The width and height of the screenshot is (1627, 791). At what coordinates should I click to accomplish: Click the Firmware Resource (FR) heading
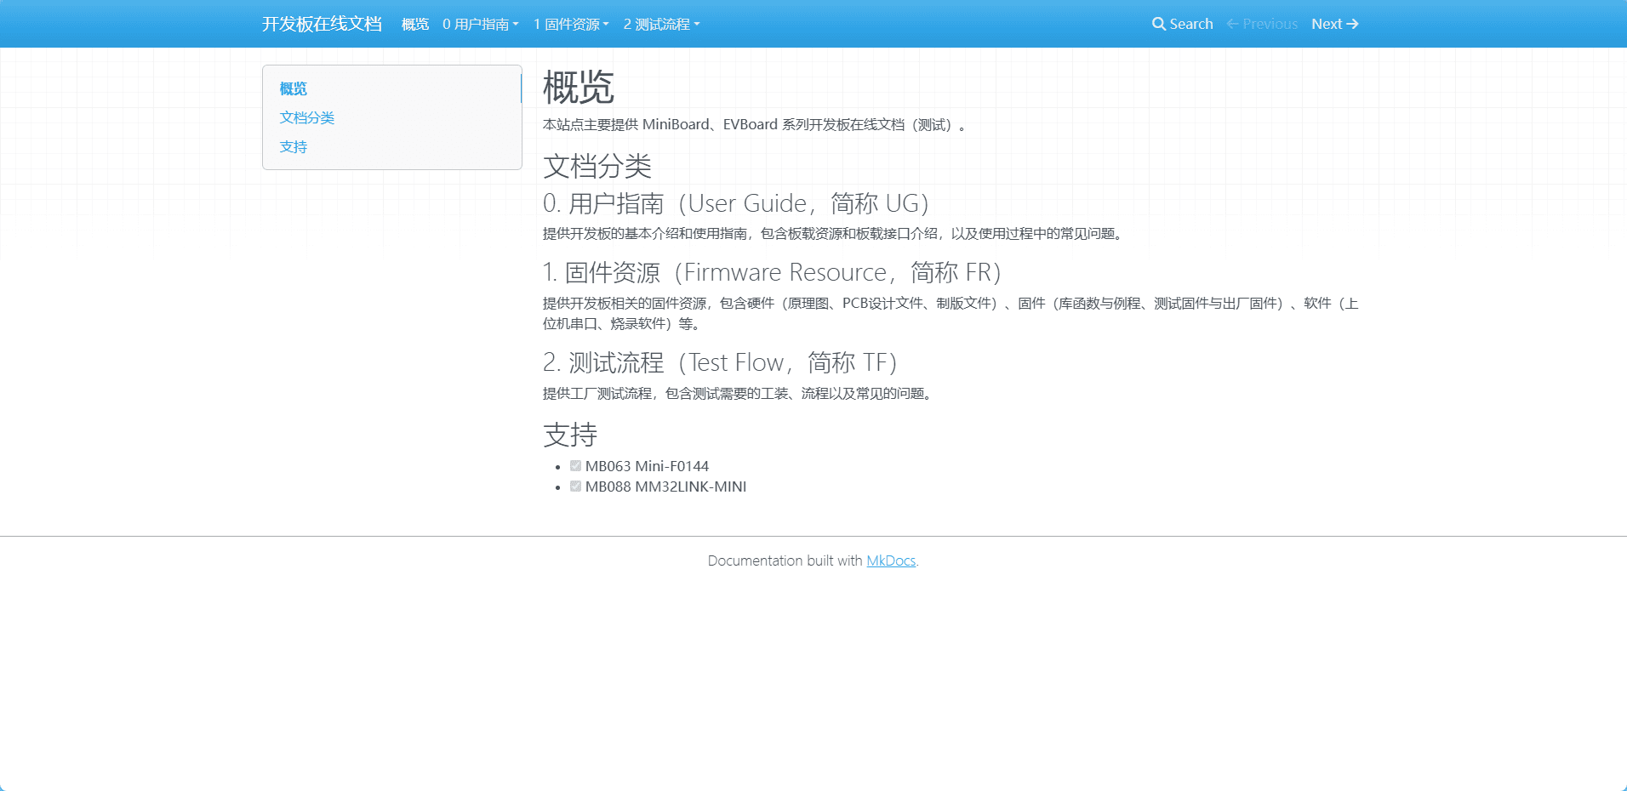pyautogui.click(x=772, y=272)
